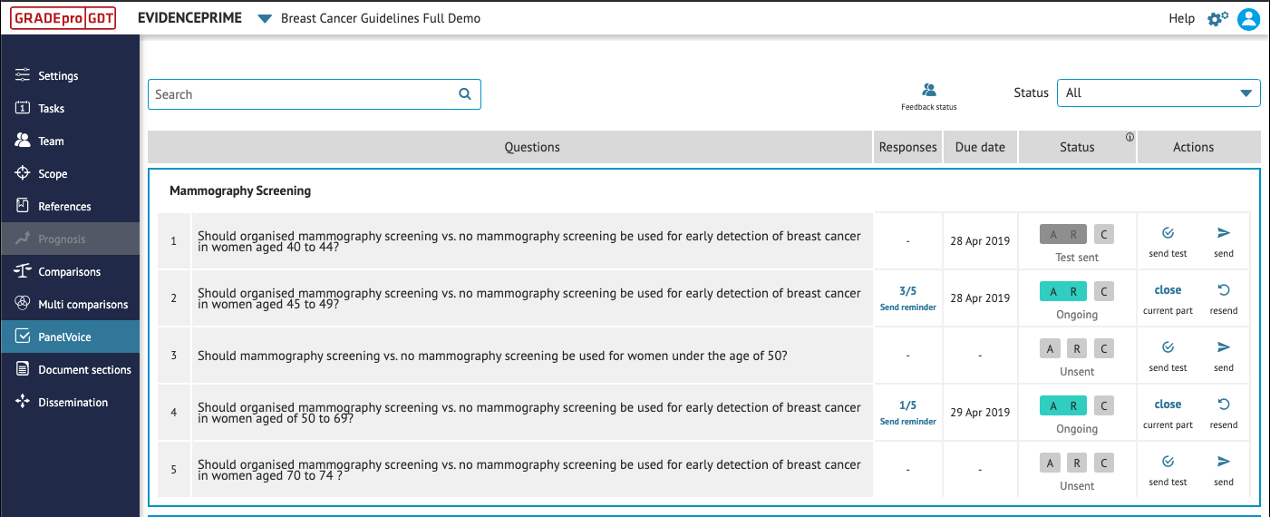Click the A stage badge for question 3
The height and width of the screenshot is (517, 1270).
click(1051, 349)
